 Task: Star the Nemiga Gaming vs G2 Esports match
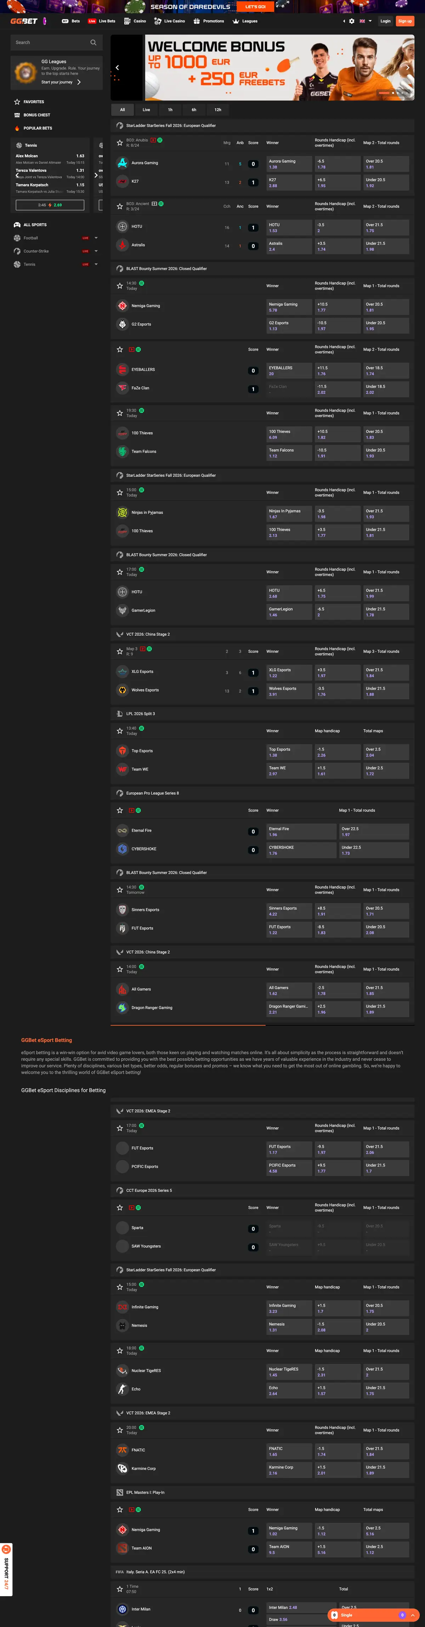coord(120,286)
